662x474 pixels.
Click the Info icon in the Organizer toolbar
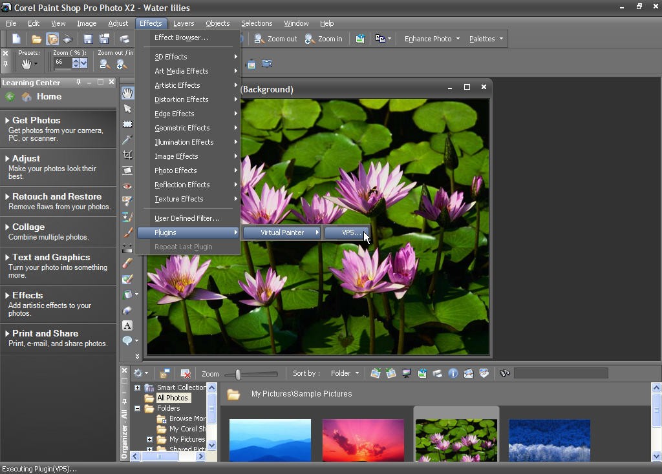pyautogui.click(x=453, y=373)
